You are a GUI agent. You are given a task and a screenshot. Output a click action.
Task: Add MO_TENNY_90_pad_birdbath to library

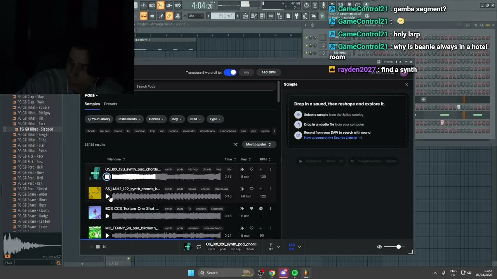click(261, 228)
